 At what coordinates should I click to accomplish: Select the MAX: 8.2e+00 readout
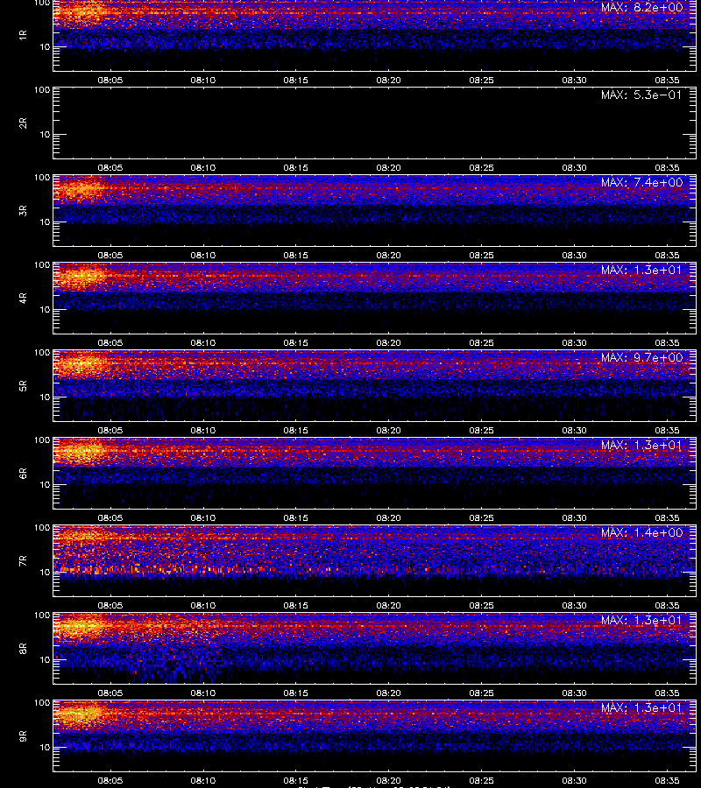point(641,7)
